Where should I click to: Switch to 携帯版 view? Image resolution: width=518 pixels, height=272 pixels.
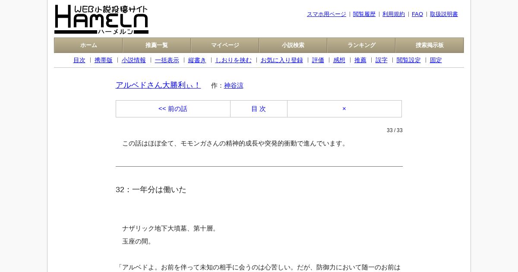click(104, 60)
